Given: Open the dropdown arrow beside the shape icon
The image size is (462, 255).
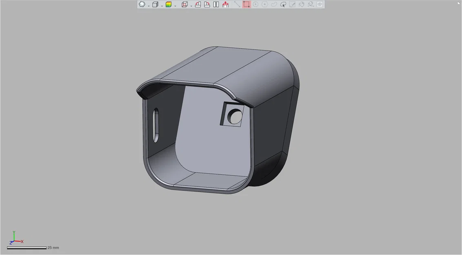Looking at the screenshot, I should point(149,6).
